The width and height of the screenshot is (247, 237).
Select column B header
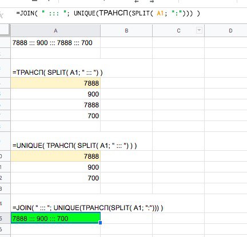point(126,31)
